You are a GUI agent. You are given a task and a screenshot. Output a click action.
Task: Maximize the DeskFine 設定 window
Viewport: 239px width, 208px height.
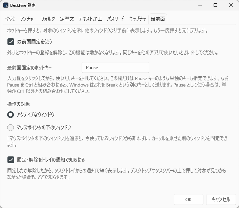[215, 5]
